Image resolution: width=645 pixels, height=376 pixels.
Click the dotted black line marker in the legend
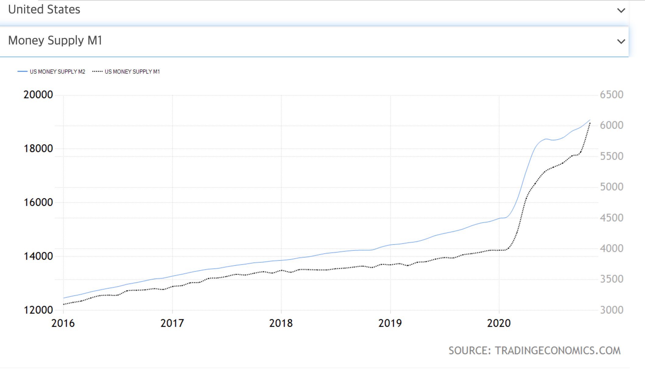click(x=97, y=72)
